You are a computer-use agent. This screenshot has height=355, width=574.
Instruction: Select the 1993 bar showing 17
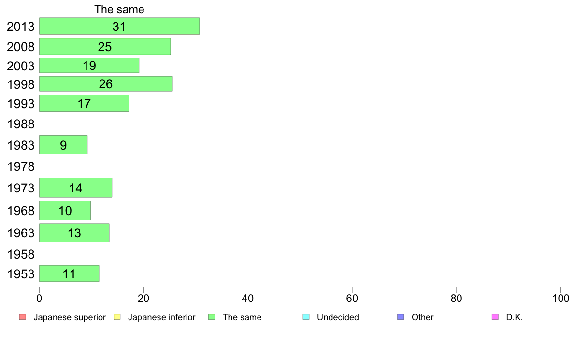pos(84,104)
